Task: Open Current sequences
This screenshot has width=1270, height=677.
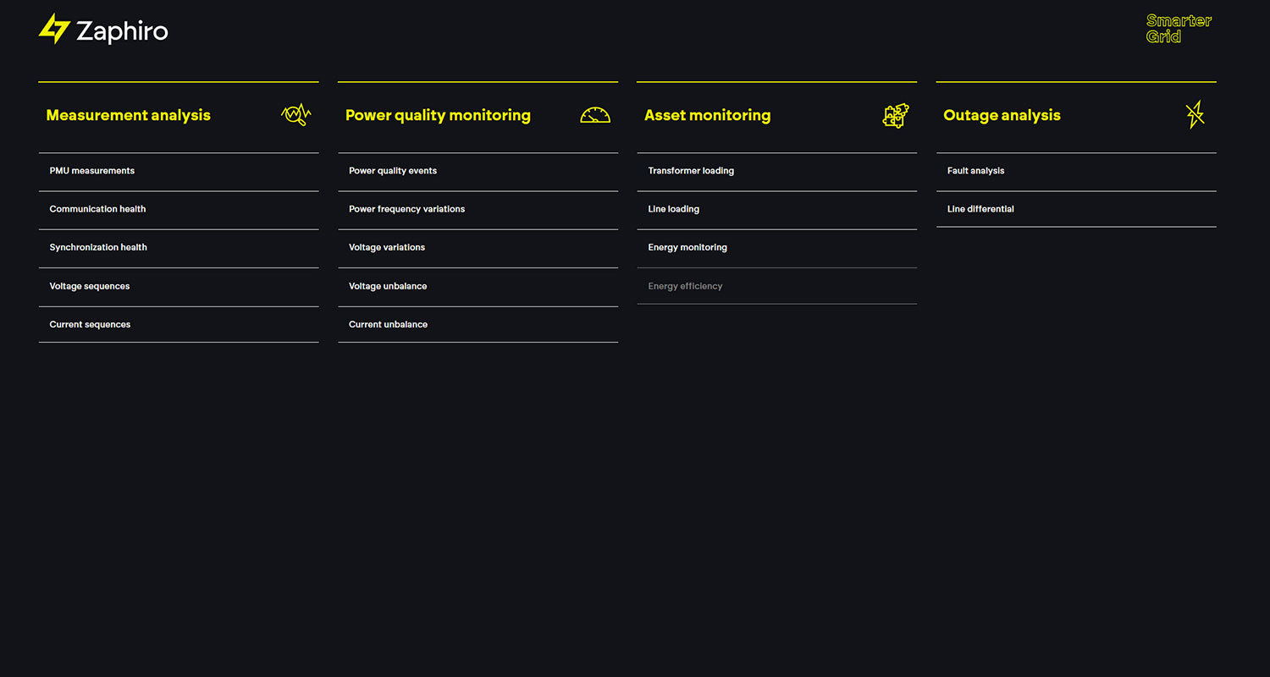Action: (90, 325)
